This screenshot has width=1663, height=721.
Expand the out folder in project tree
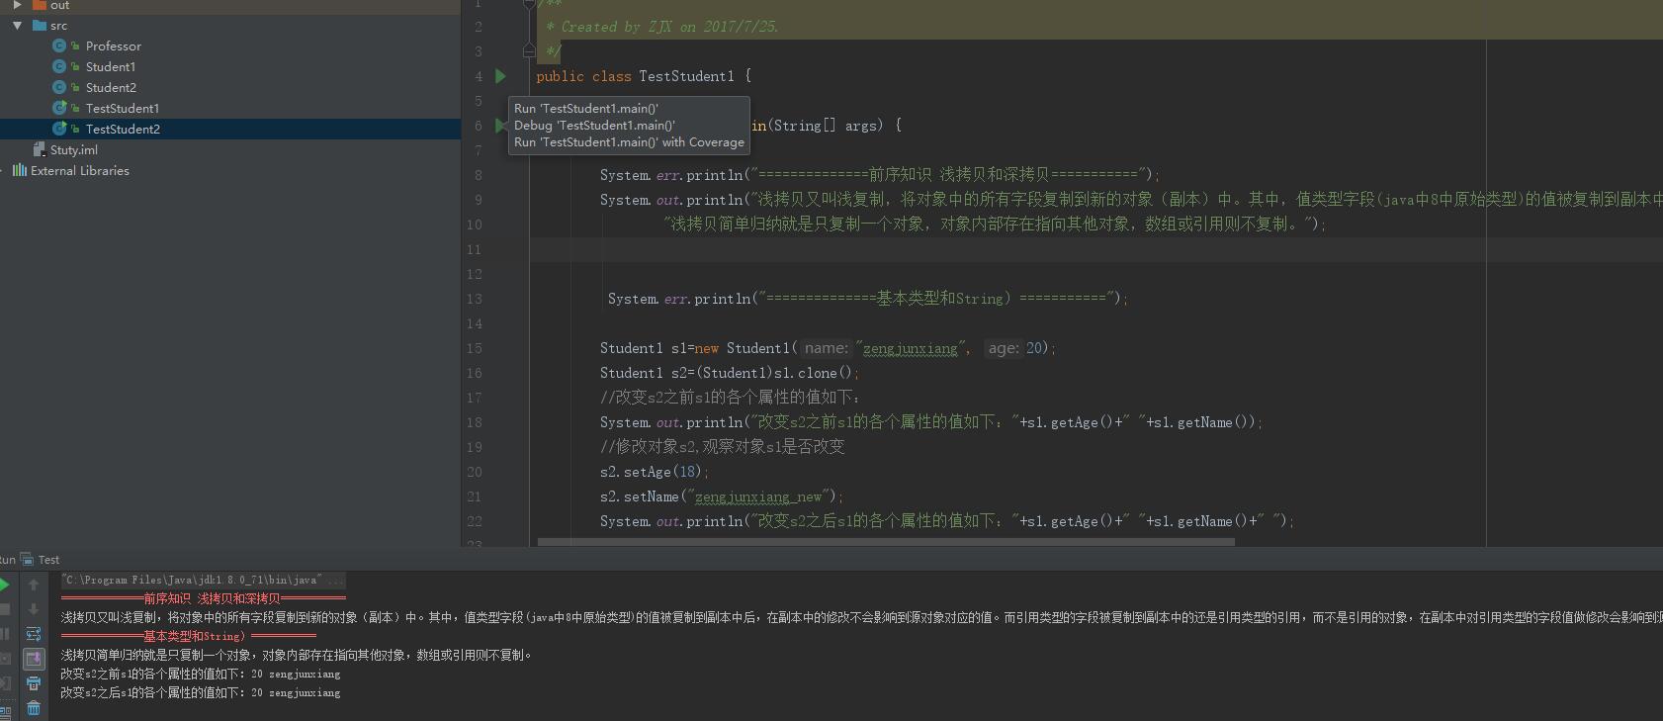coord(18,5)
